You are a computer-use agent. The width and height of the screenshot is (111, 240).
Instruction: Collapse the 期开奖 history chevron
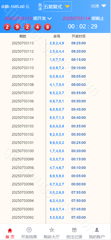[x=49, y=19]
